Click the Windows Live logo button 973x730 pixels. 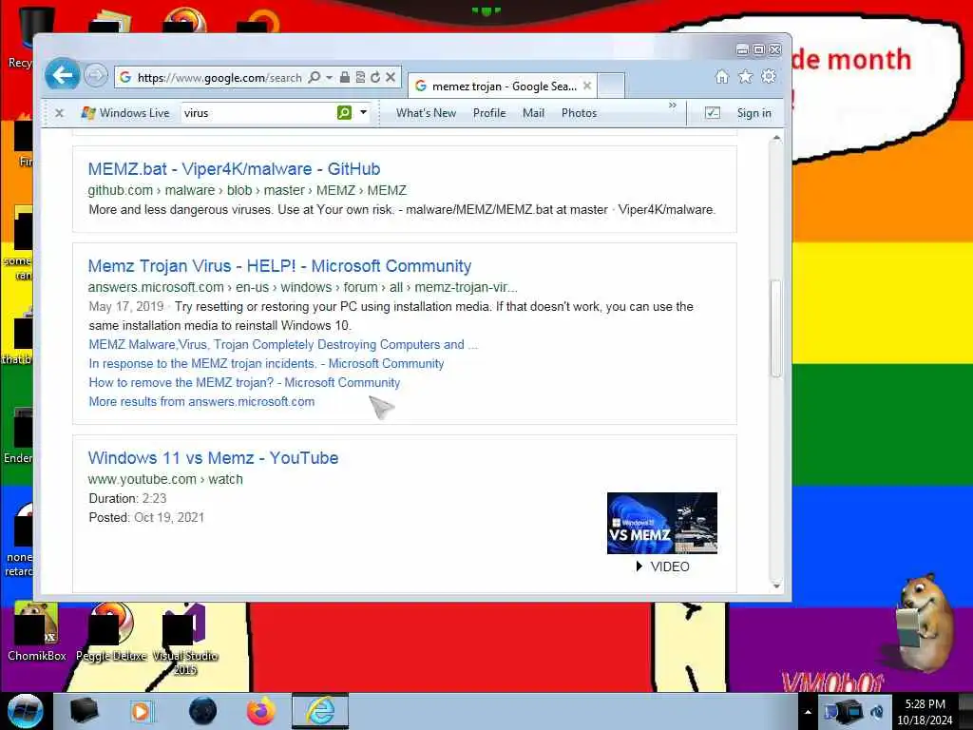[x=124, y=113]
